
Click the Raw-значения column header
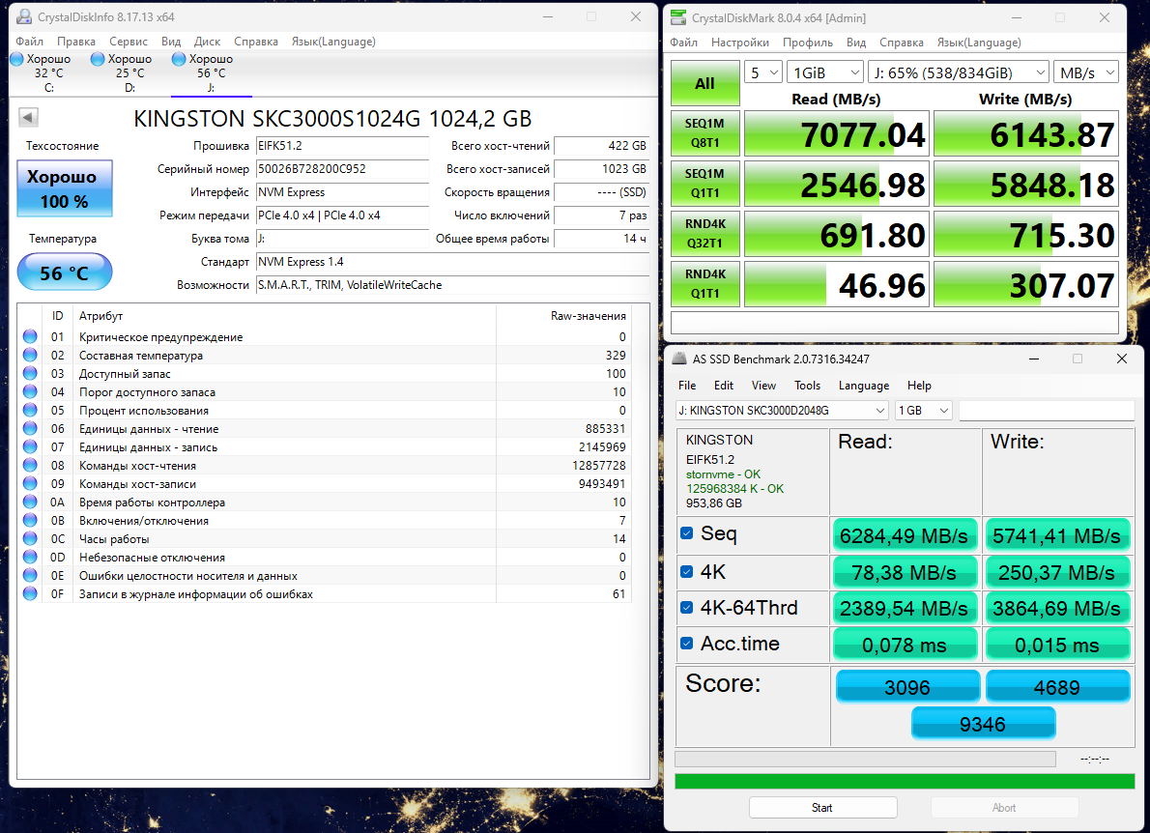tap(589, 316)
